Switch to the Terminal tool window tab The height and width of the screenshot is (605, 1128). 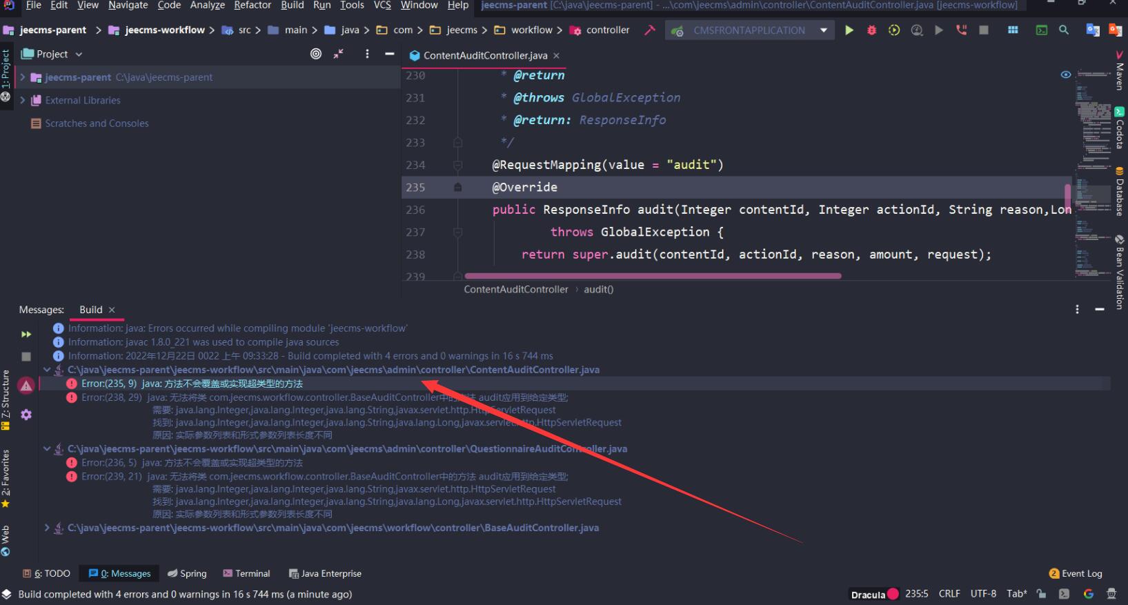[x=246, y=573]
